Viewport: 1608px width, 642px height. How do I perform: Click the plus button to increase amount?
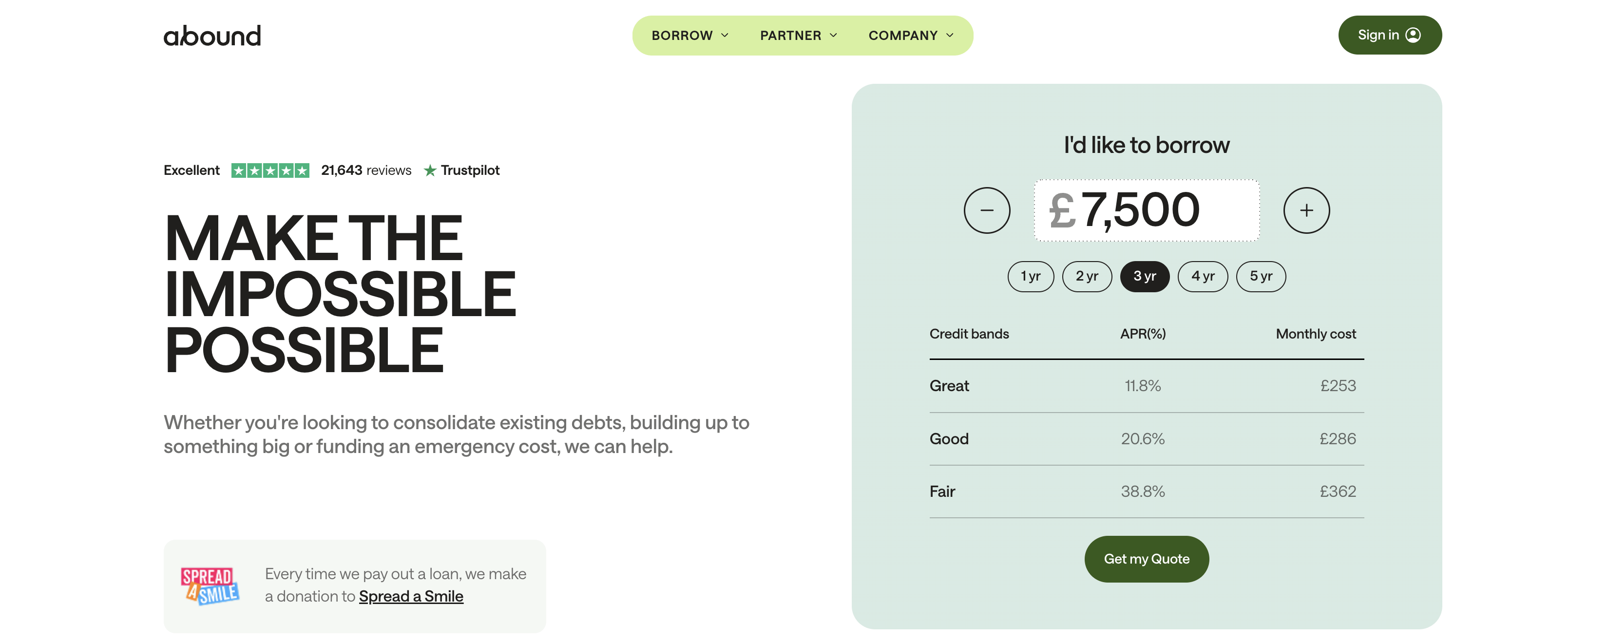pos(1306,211)
